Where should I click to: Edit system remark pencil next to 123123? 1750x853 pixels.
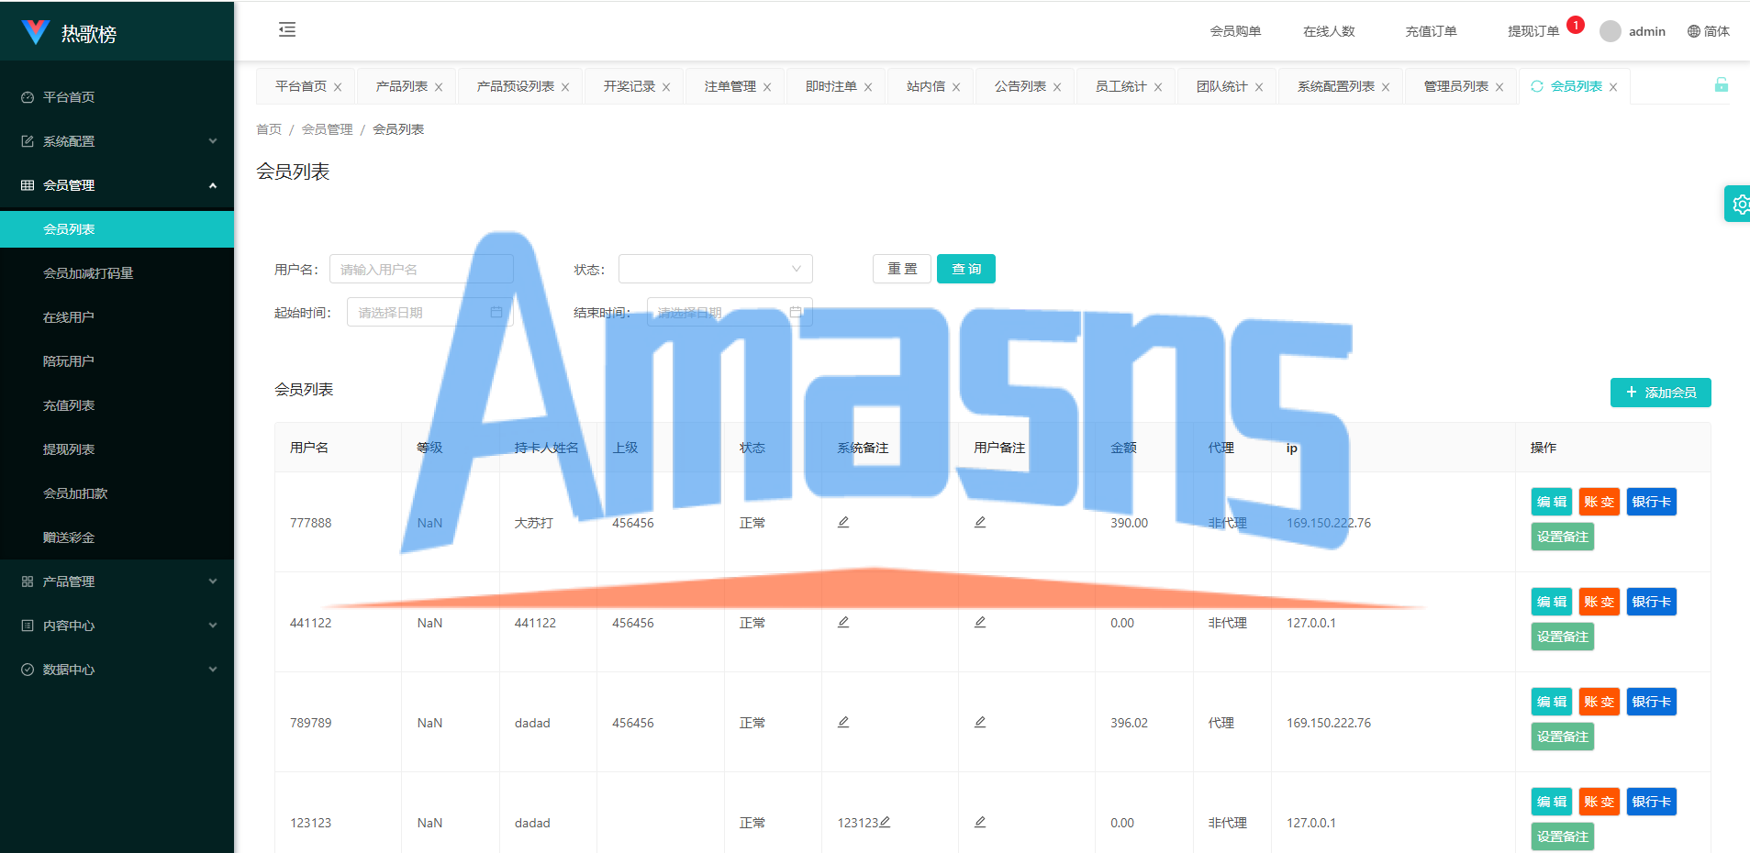coord(885,822)
